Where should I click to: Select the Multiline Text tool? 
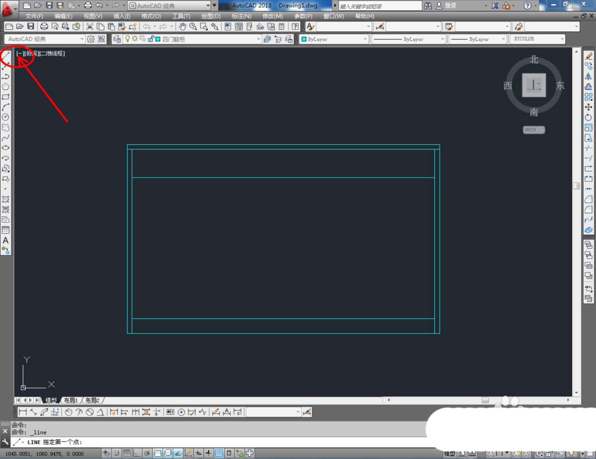click(5, 240)
